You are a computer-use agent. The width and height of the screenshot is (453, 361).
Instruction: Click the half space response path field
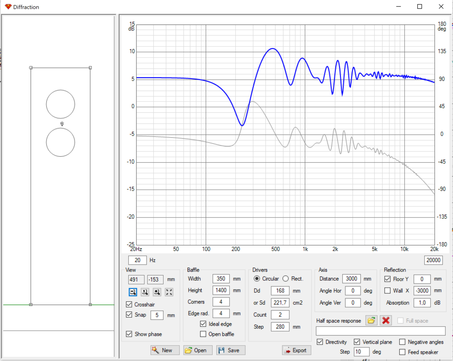pyautogui.click(x=381, y=331)
